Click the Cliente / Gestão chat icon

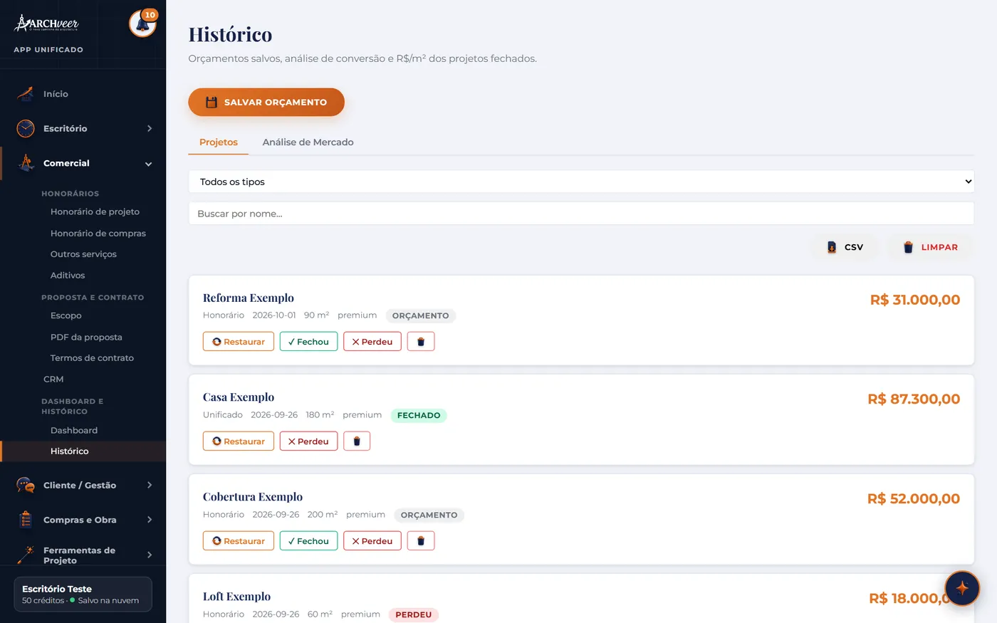point(26,486)
